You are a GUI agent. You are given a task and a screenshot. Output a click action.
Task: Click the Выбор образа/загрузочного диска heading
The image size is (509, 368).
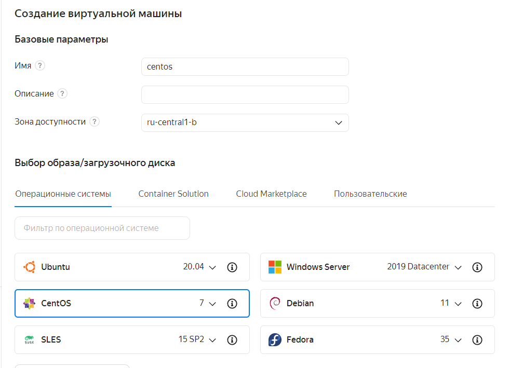coord(95,162)
